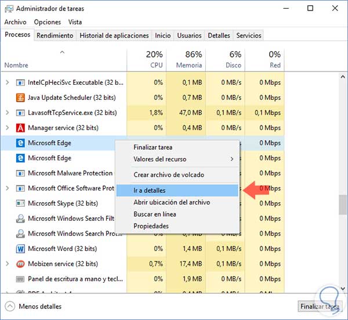
Task: Click the handwriting panel keyboard icon
Action: 20,279
